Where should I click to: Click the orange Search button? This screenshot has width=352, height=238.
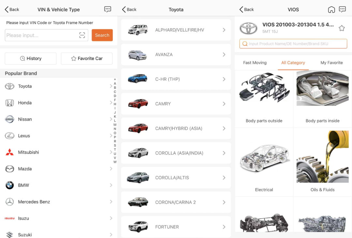click(102, 35)
